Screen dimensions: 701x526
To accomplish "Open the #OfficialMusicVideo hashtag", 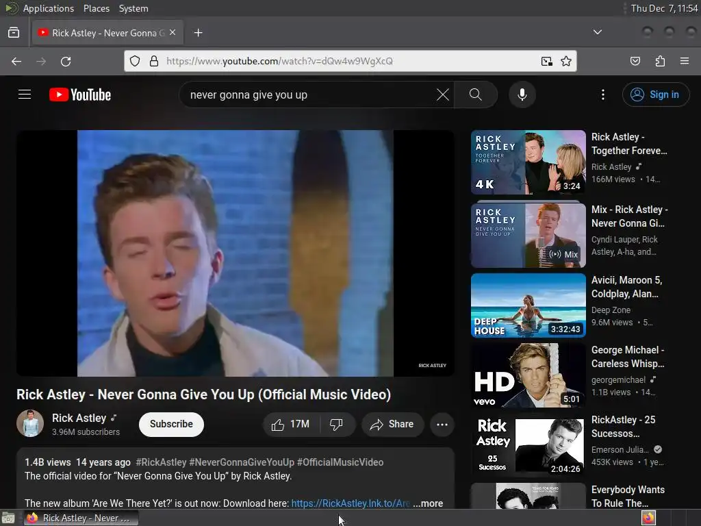I will (x=340, y=462).
